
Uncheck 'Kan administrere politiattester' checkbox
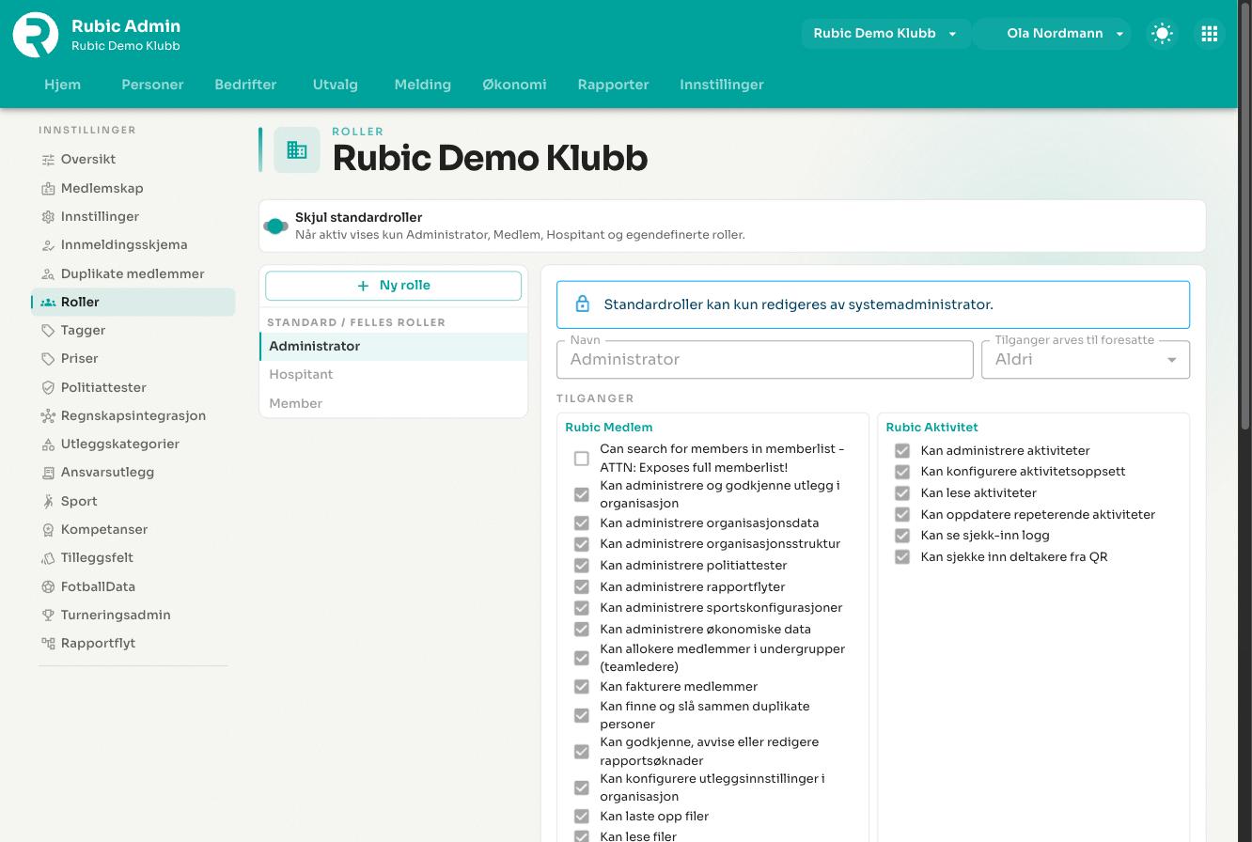coord(582,566)
